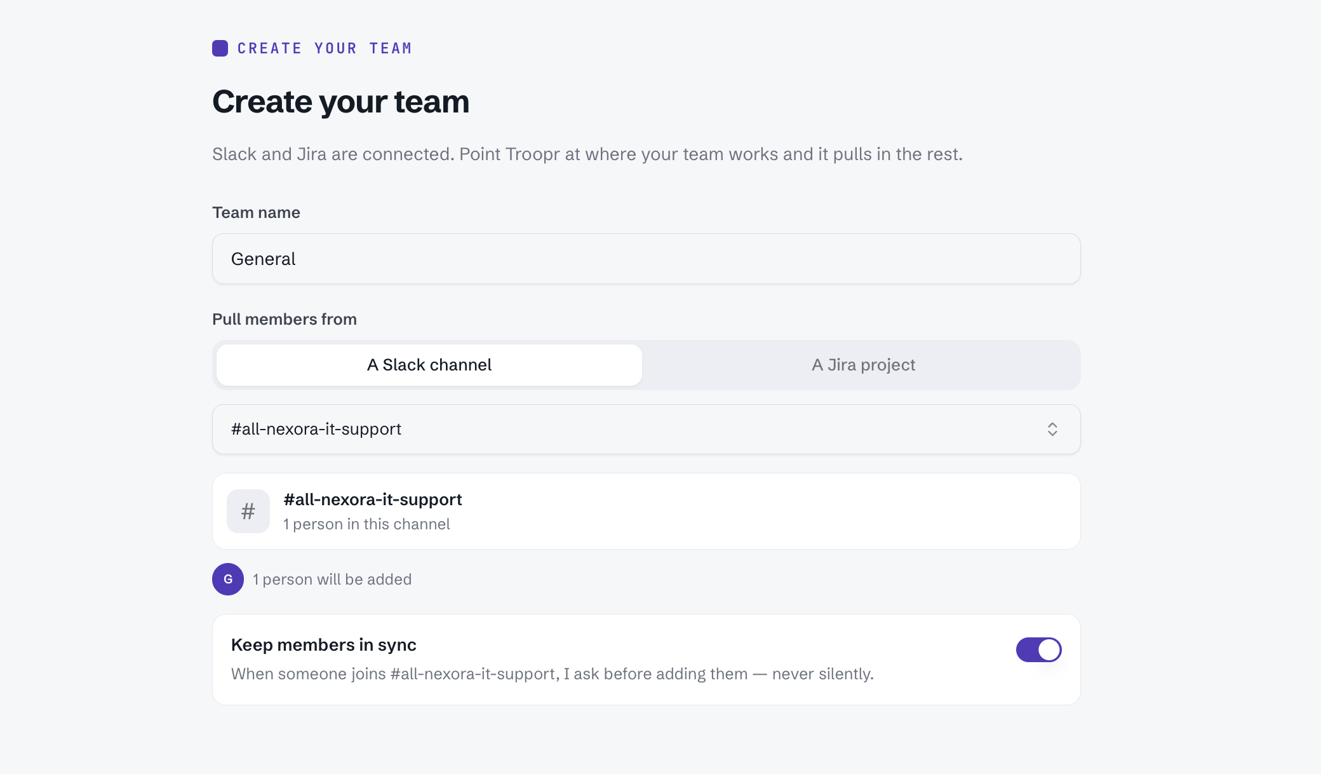Click the Keep members in sync heading
The width and height of the screenshot is (1321, 774).
click(x=324, y=645)
